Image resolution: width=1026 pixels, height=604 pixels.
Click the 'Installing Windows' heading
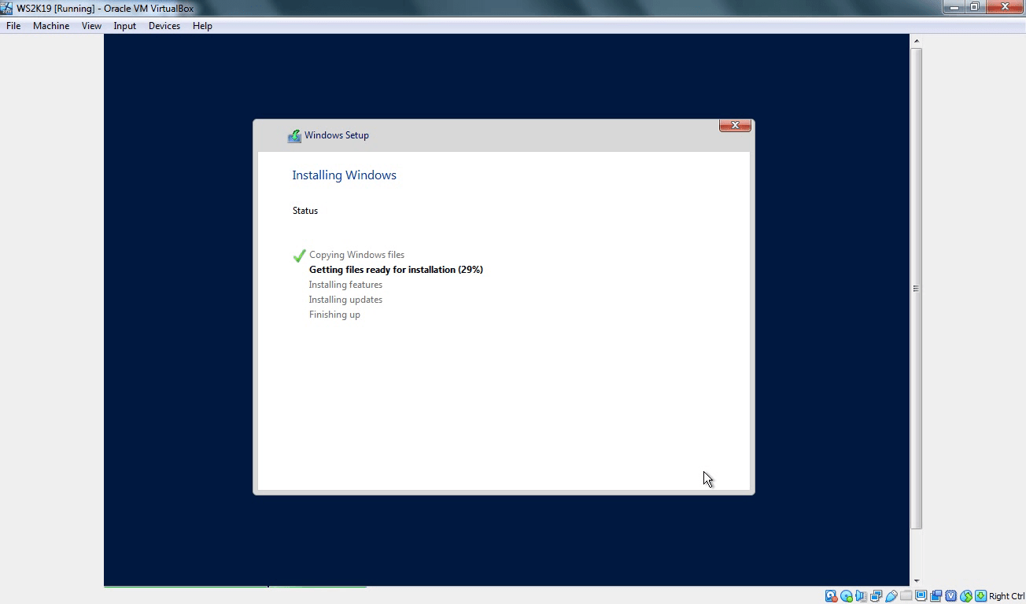[x=344, y=175]
